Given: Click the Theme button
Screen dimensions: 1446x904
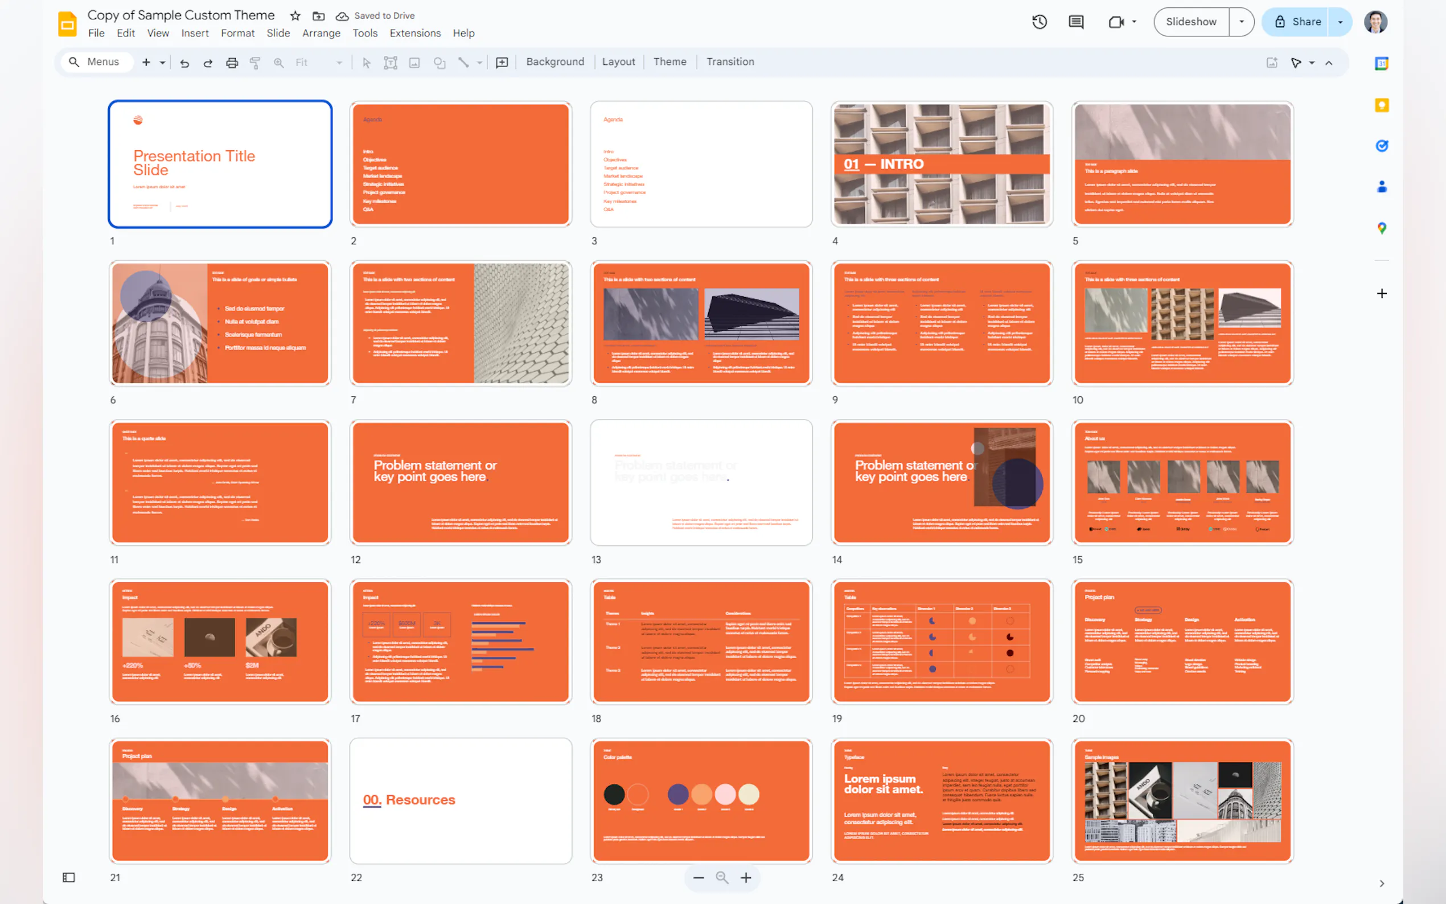Looking at the screenshot, I should tap(669, 61).
